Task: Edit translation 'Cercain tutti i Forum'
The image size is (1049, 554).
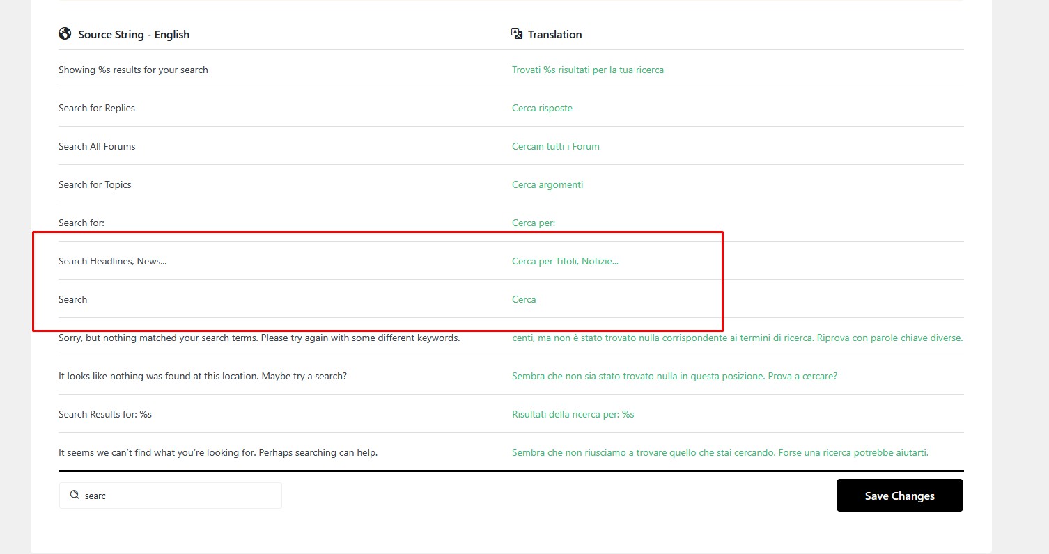Action: pos(556,146)
